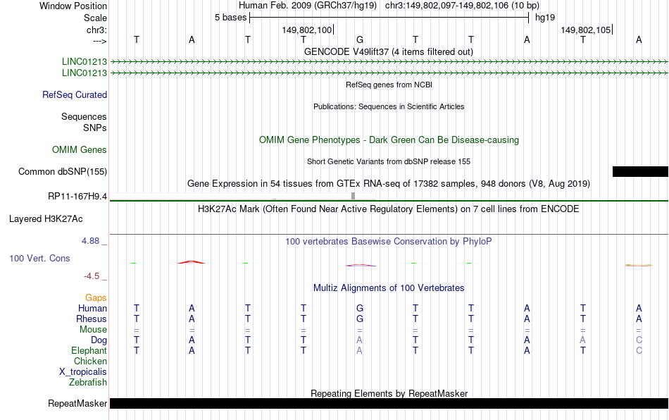Select the Elephant alignment row label
This screenshot has height=420, width=669.
click(89, 350)
